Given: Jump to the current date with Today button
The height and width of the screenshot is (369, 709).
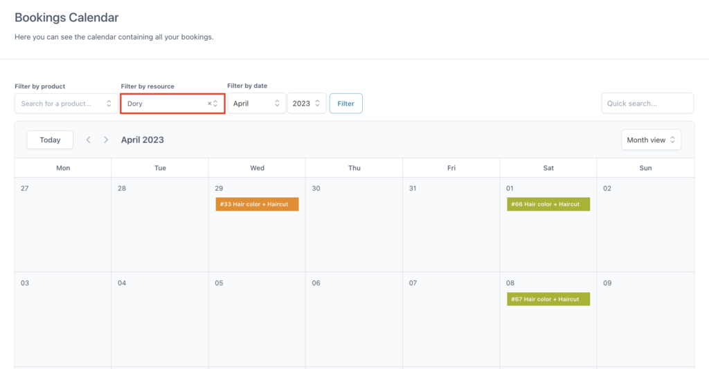Looking at the screenshot, I should (50, 140).
